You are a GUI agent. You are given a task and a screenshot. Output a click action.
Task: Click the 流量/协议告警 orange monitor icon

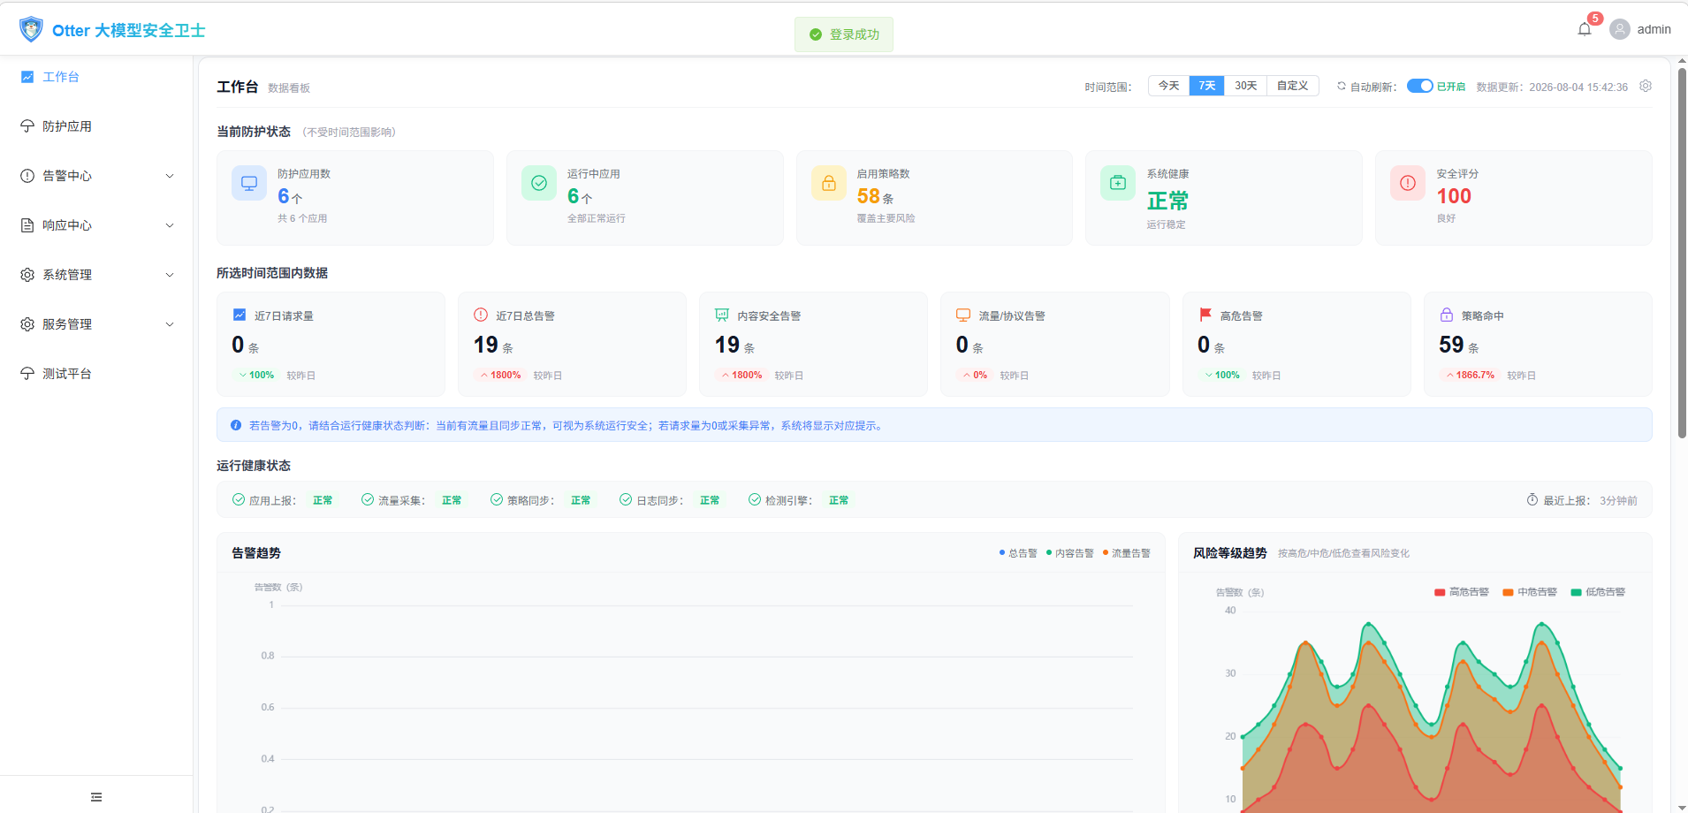pos(963,315)
